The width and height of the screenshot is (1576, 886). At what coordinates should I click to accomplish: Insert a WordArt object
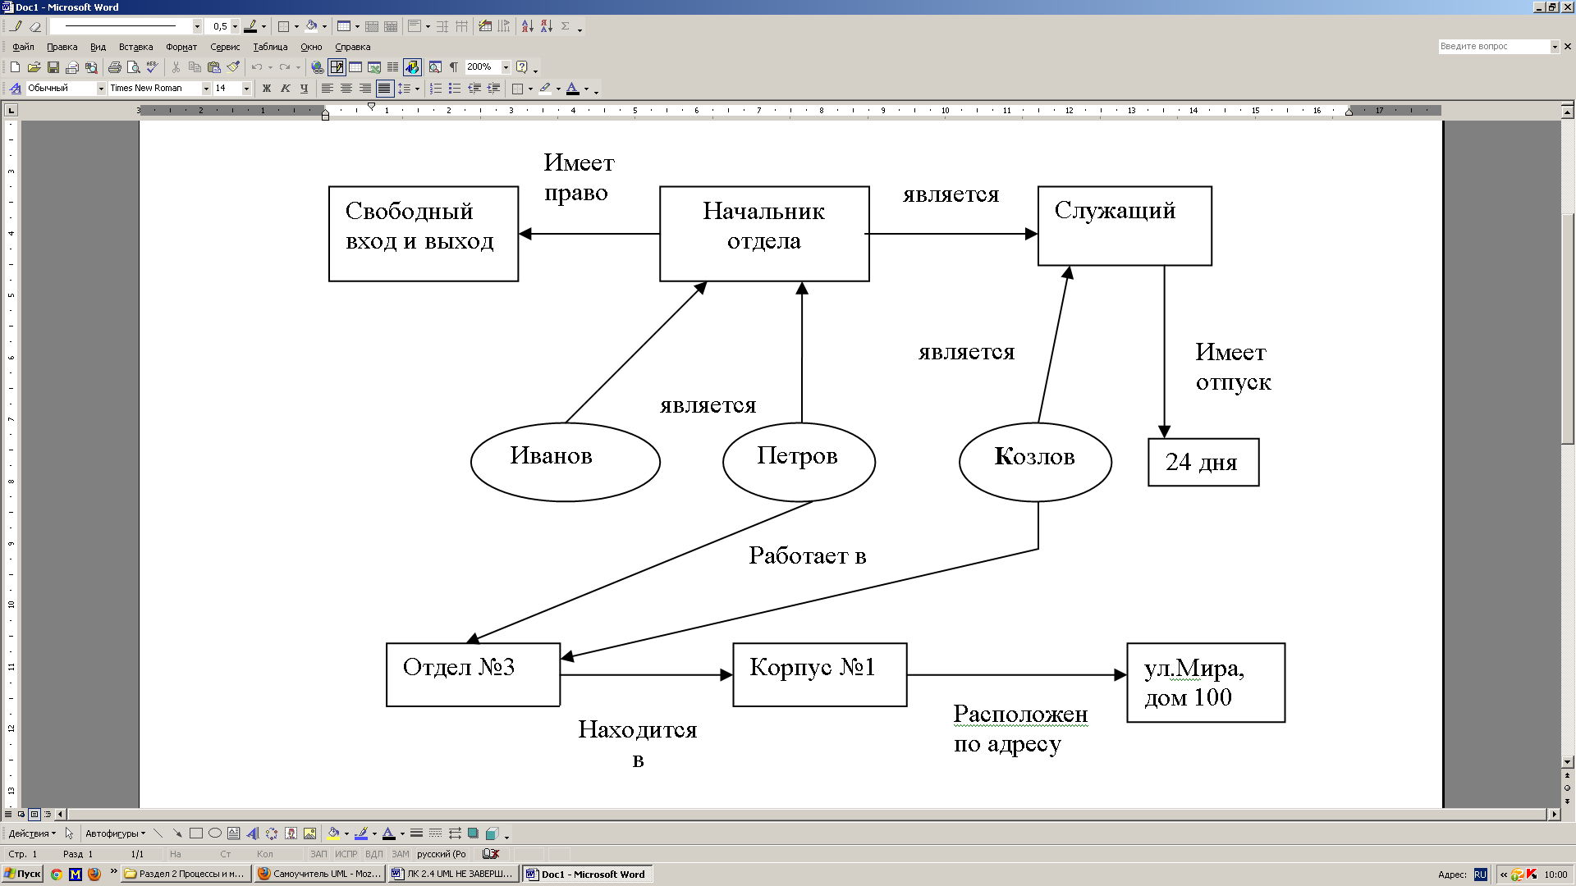[x=253, y=833]
